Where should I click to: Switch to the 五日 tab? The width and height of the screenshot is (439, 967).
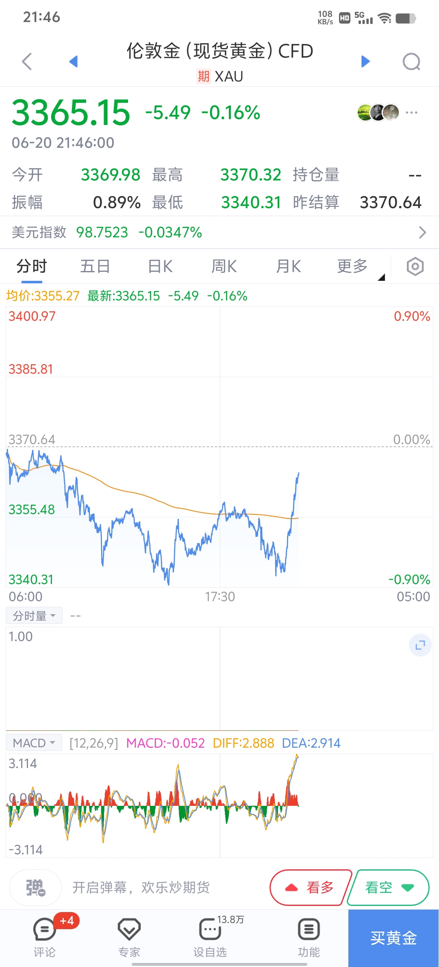[95, 267]
